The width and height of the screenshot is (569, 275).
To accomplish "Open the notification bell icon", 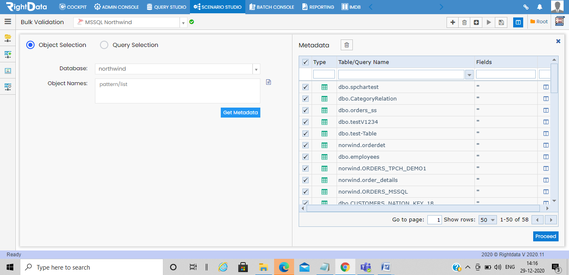I will (x=539, y=7).
